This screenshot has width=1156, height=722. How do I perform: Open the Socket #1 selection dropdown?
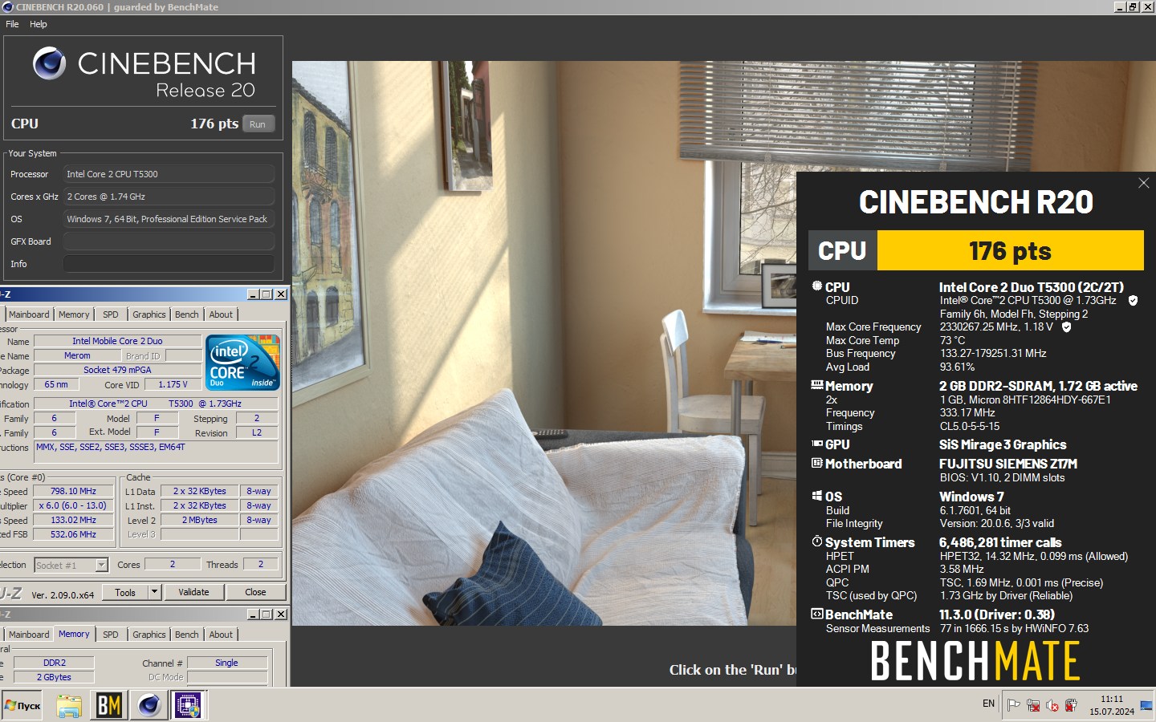point(71,566)
